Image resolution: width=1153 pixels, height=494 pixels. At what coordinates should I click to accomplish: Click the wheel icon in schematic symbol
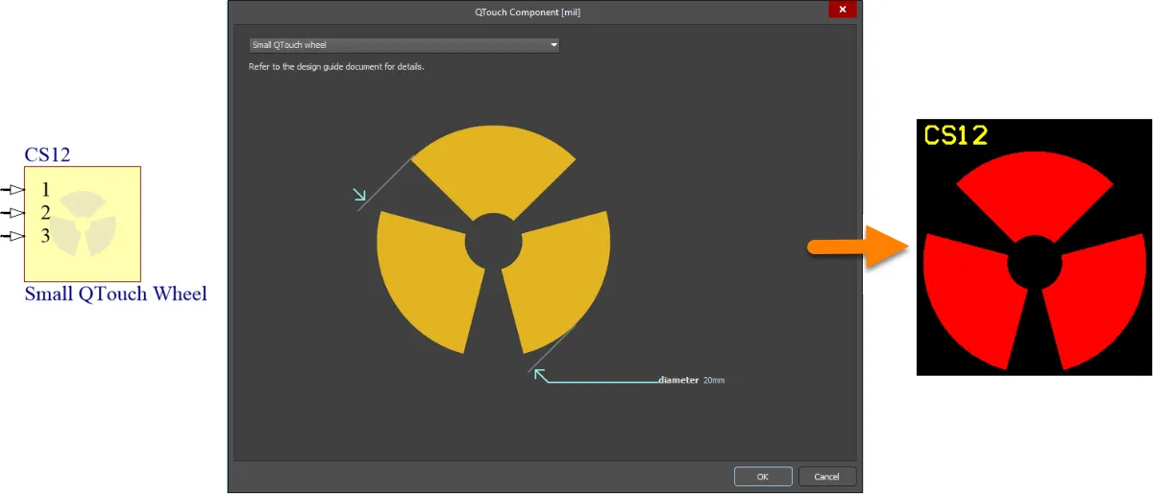click(x=83, y=223)
